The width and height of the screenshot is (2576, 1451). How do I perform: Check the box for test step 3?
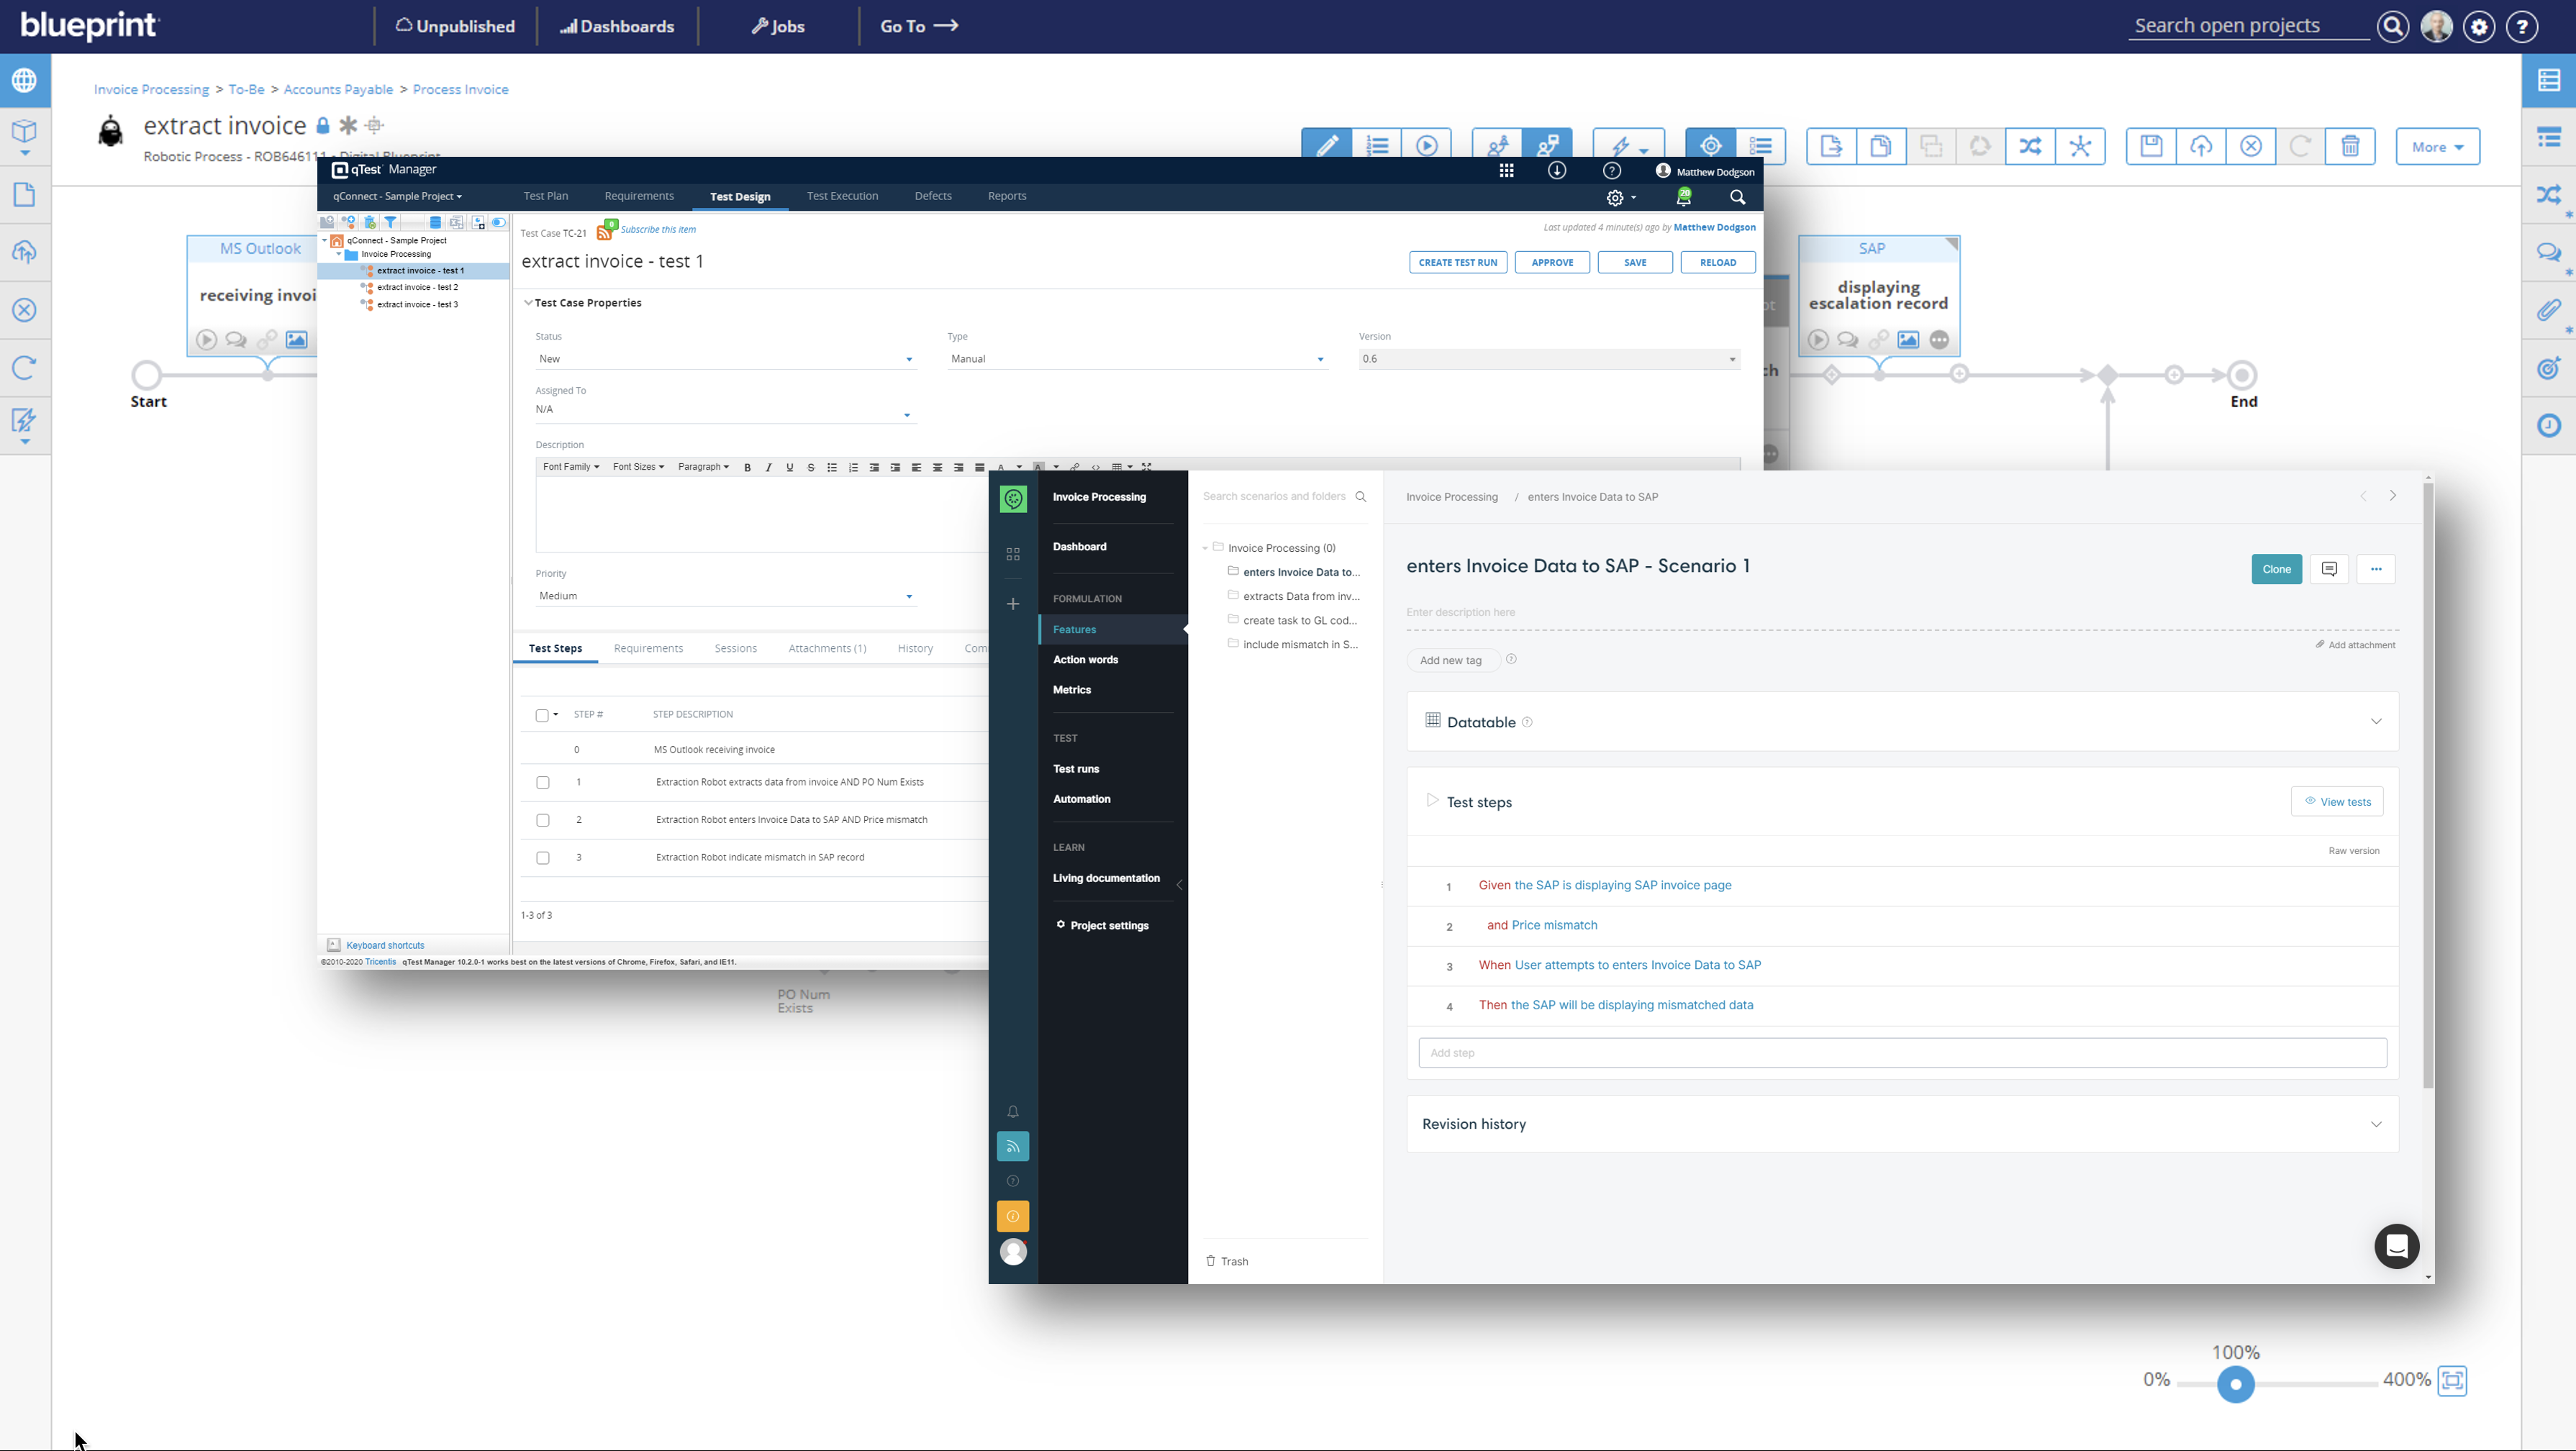point(543,858)
